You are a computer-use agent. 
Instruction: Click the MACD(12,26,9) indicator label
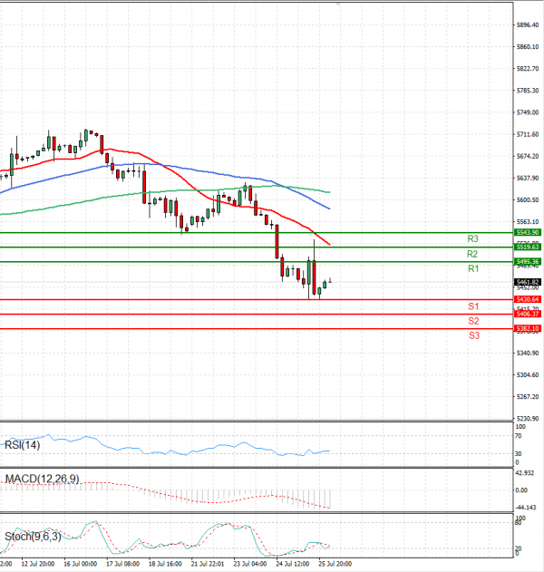(x=42, y=479)
